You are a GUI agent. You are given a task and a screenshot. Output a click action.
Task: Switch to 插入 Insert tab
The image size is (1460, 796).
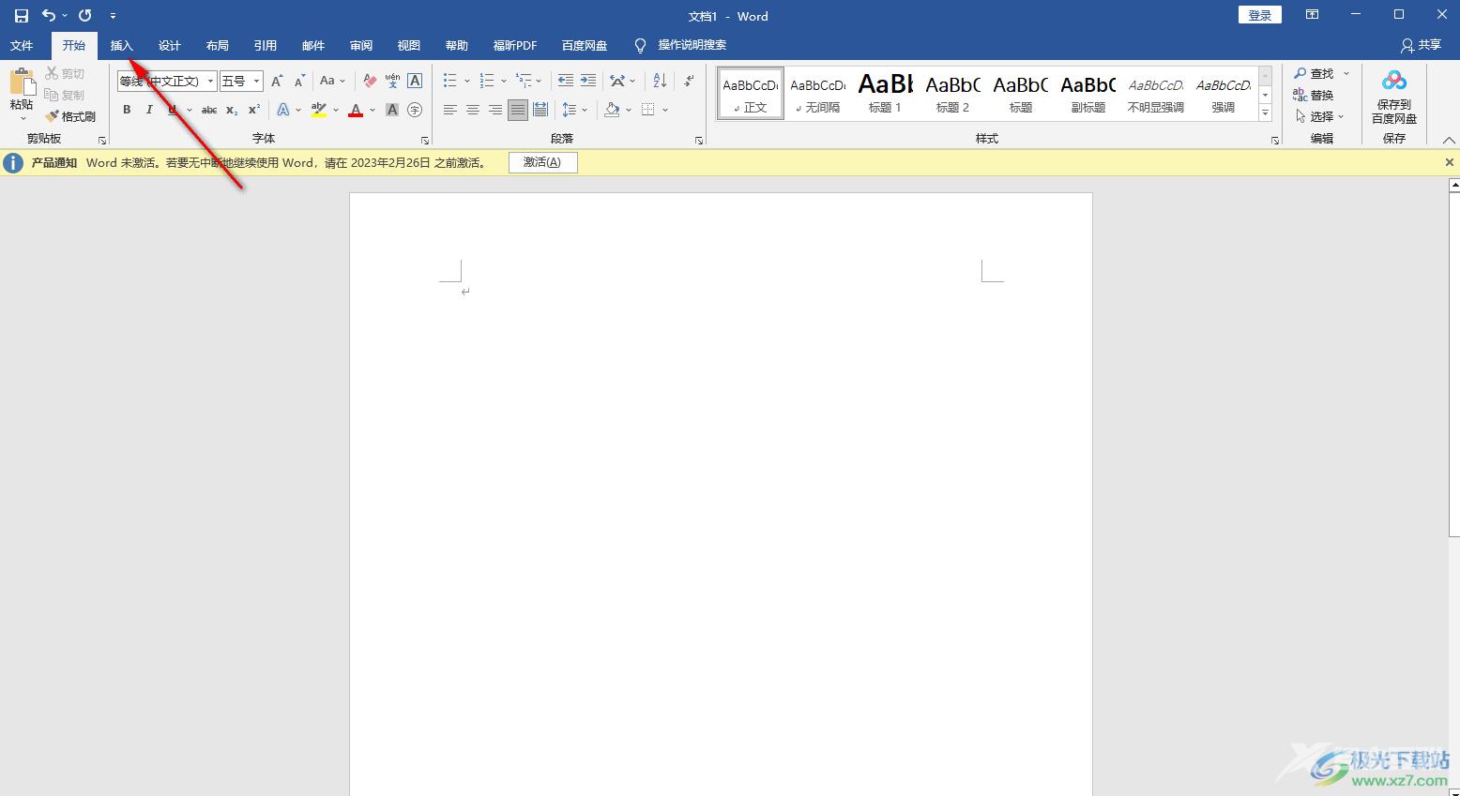click(122, 45)
